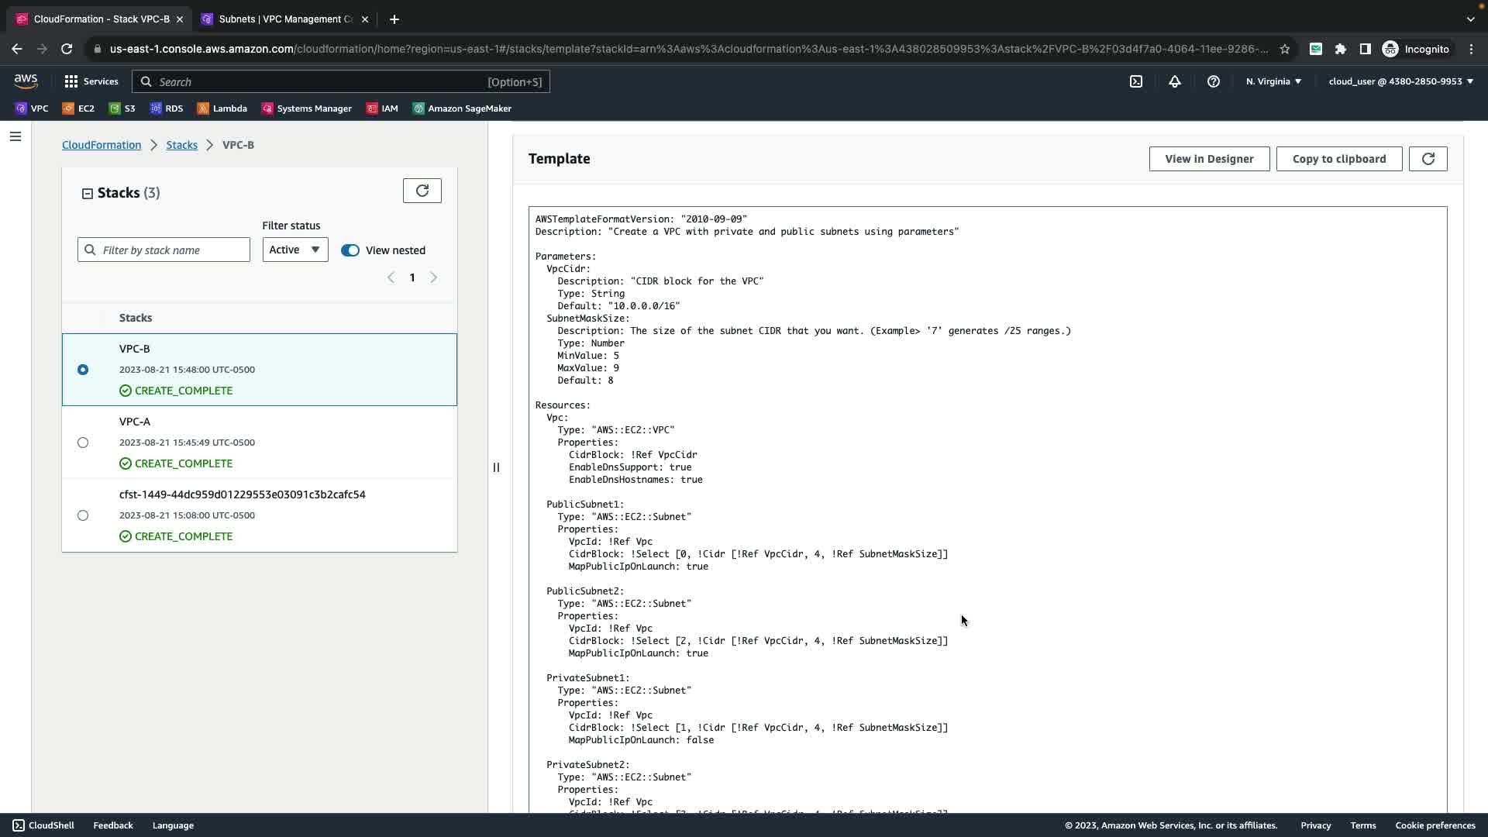Click View in Designer button
The height and width of the screenshot is (837, 1488).
coord(1208,159)
